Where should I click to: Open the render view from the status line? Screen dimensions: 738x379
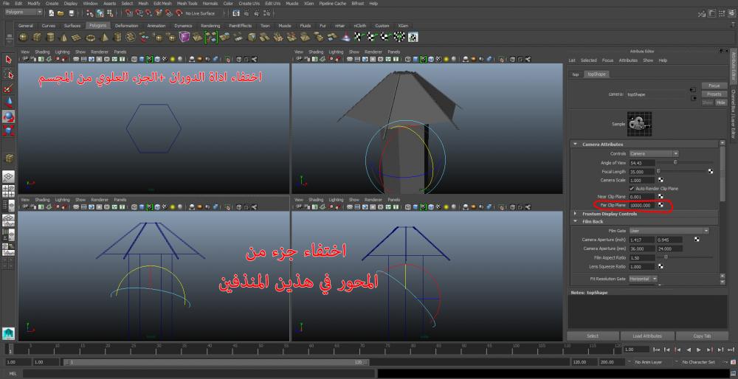pos(236,13)
